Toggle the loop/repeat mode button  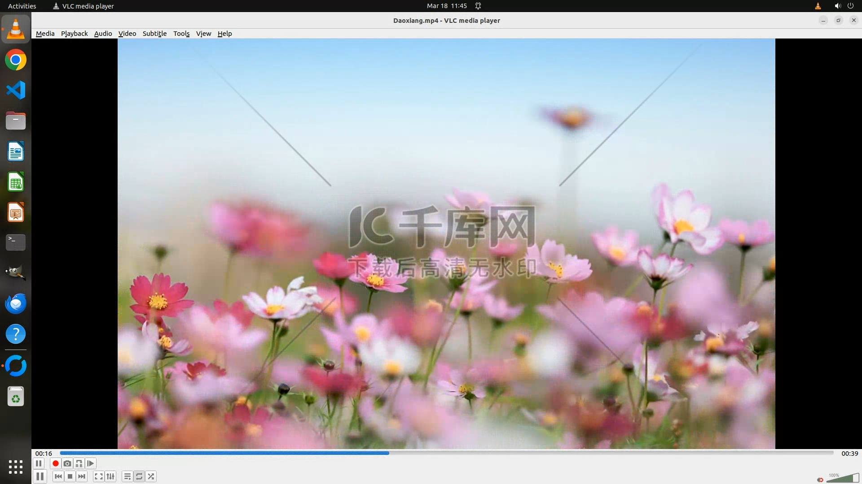[x=139, y=476]
